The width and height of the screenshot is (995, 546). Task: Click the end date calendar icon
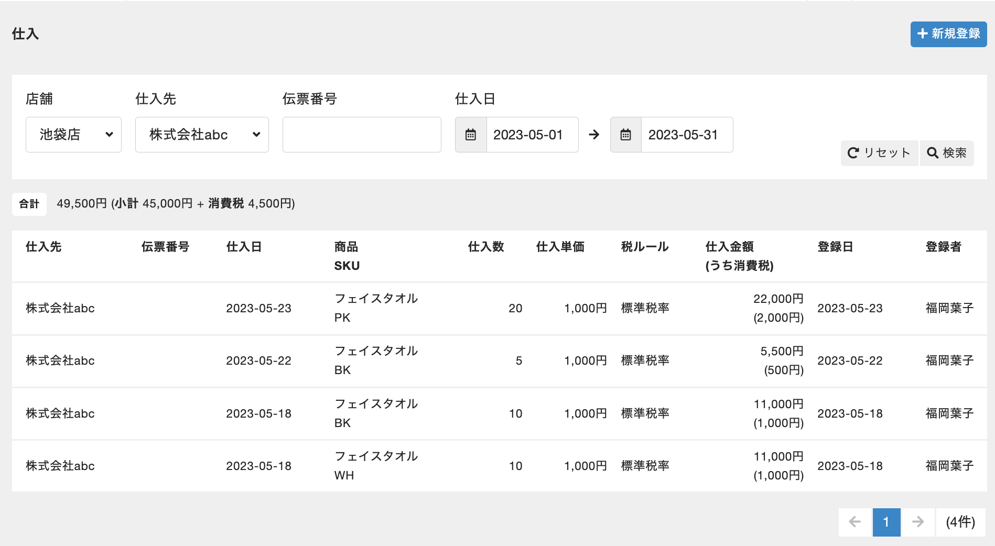pos(625,135)
